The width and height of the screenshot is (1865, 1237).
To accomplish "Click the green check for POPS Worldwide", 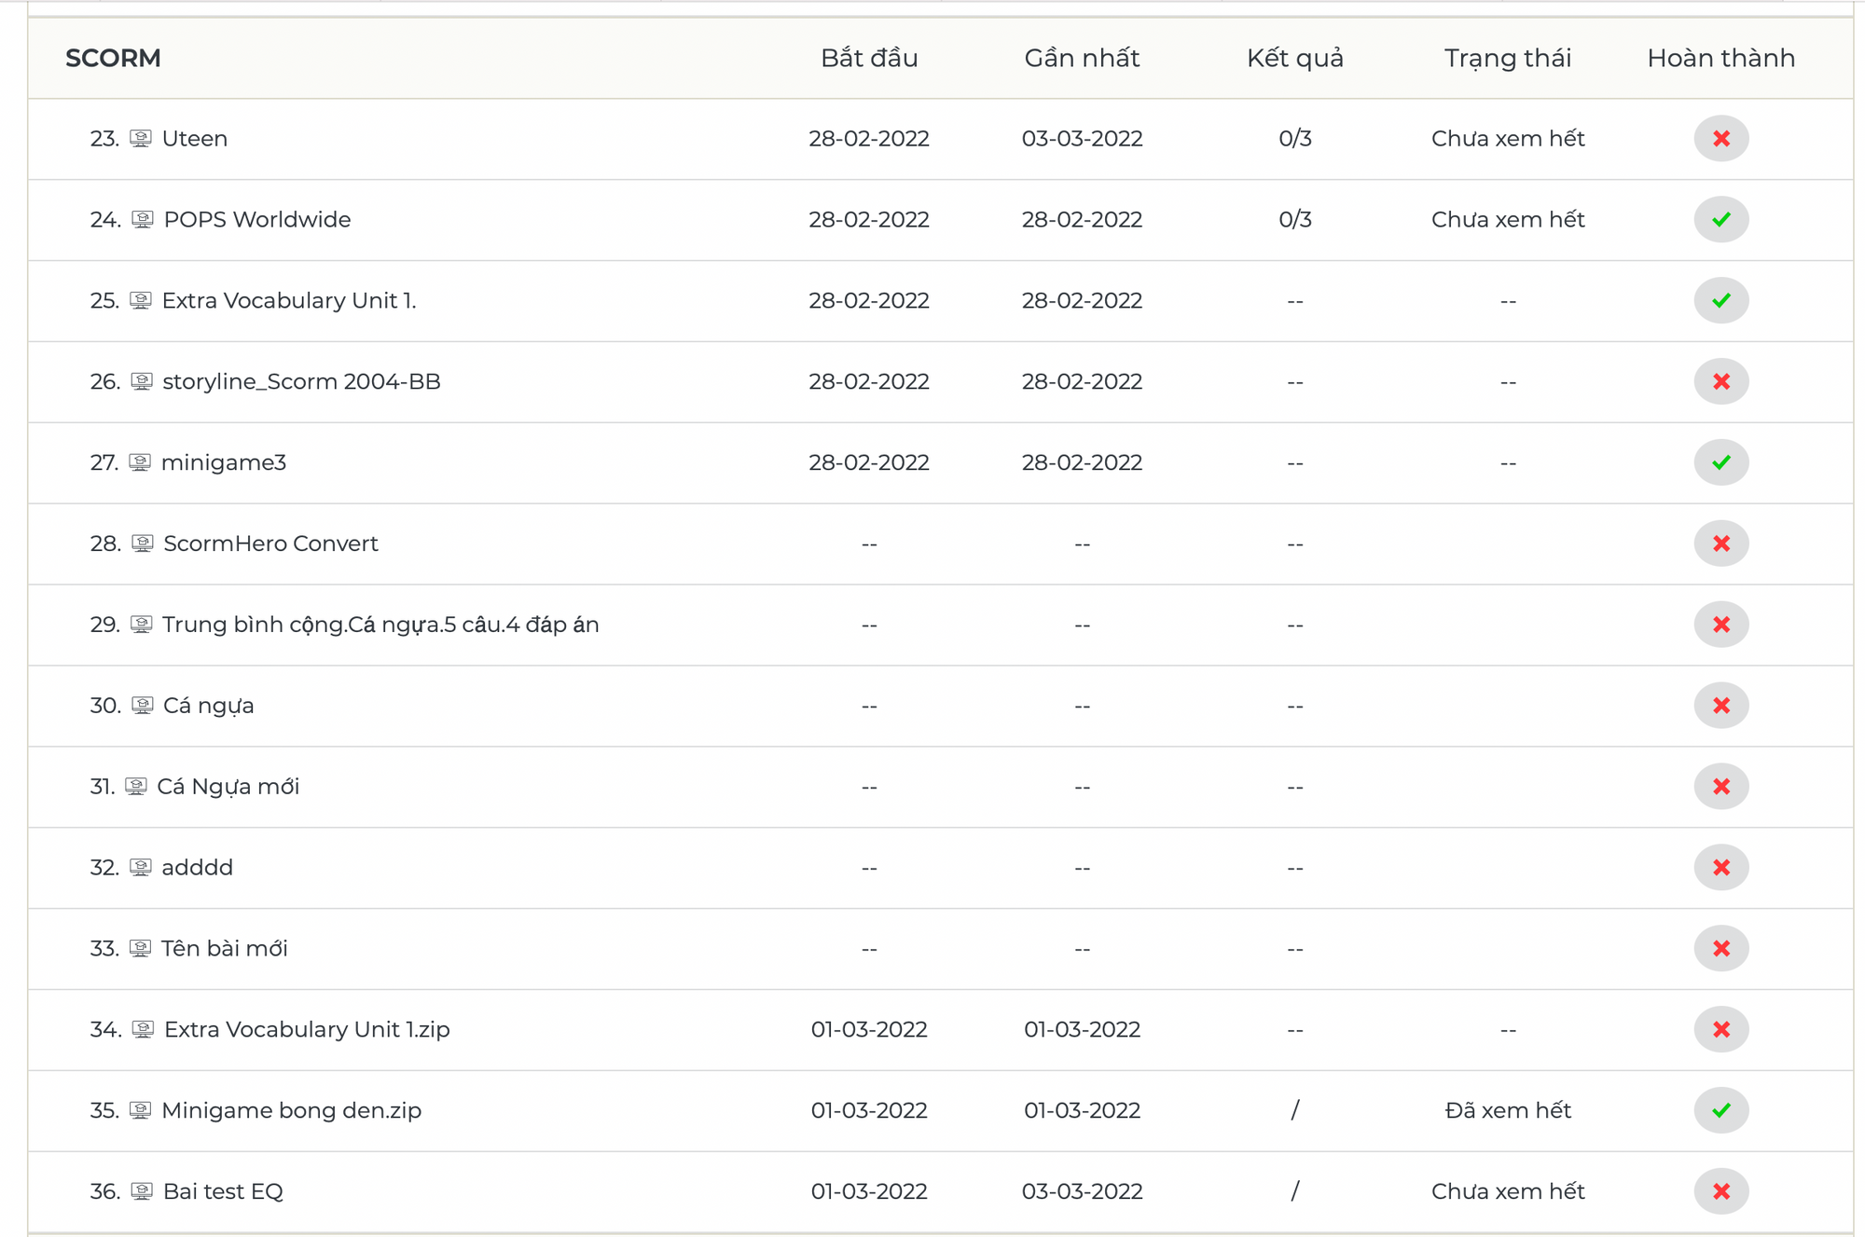I will (x=1720, y=220).
